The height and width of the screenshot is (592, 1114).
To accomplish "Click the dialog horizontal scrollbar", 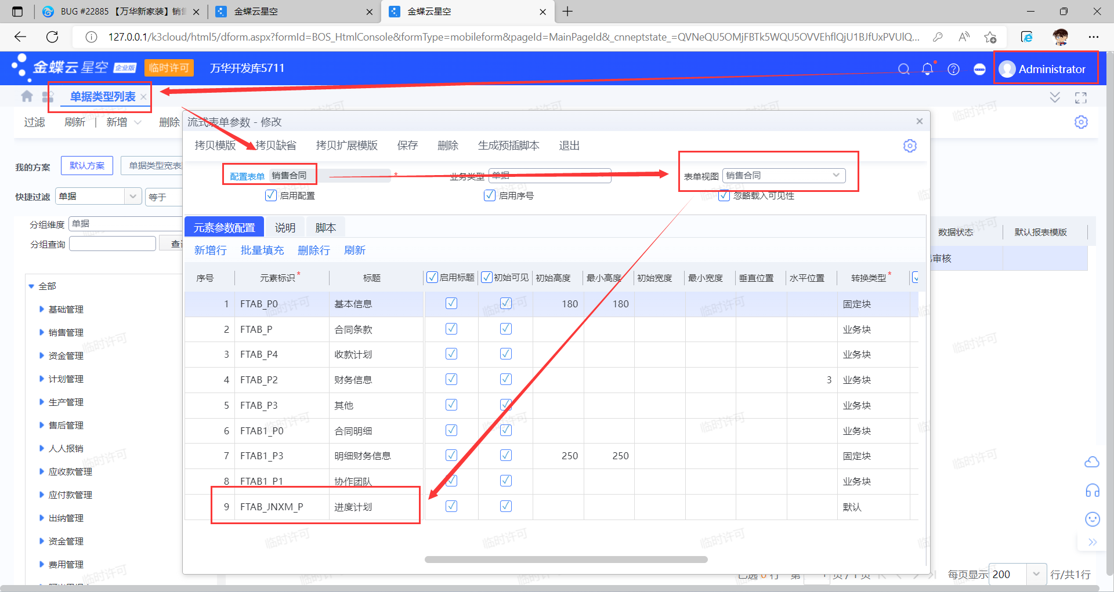I will click(x=566, y=560).
